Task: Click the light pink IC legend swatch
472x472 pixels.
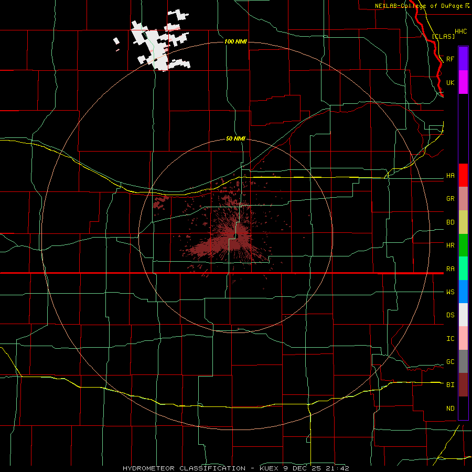Action: pos(463,338)
